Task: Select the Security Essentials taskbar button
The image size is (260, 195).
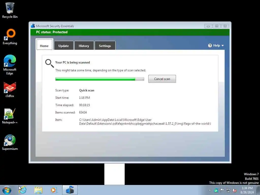Action: coord(70,190)
